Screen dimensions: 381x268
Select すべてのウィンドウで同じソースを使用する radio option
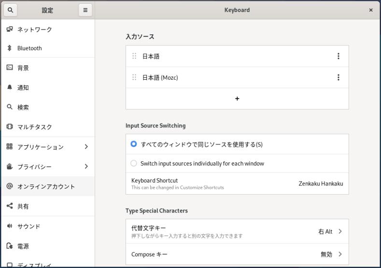pyautogui.click(x=134, y=144)
